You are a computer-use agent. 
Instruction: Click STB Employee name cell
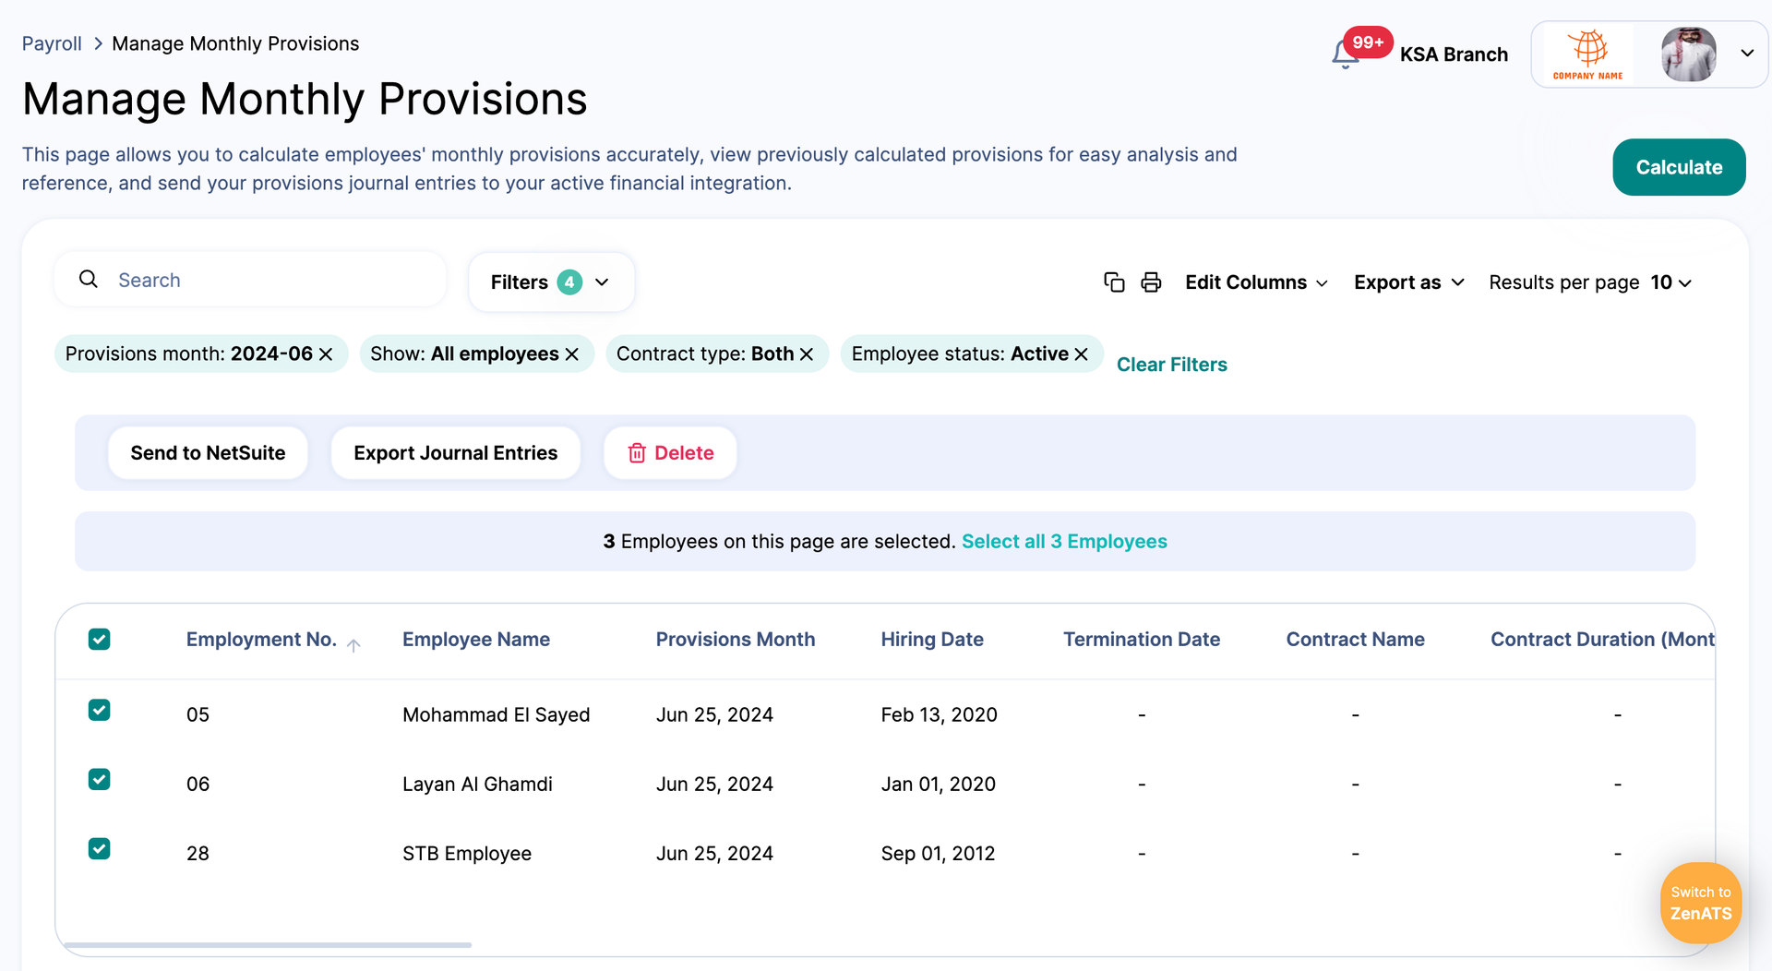(x=467, y=854)
